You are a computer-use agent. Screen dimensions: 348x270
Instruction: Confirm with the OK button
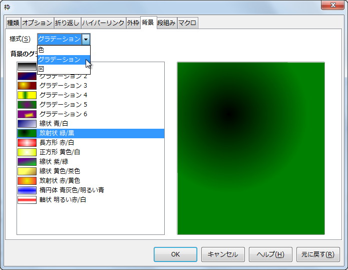pos(175,254)
